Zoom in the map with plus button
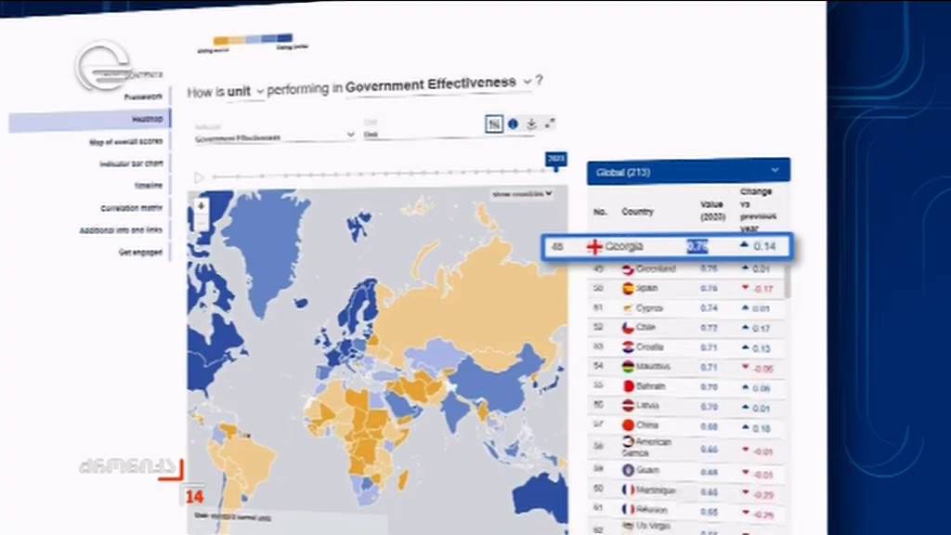Screen dimensions: 951x535 pyautogui.click(x=202, y=205)
